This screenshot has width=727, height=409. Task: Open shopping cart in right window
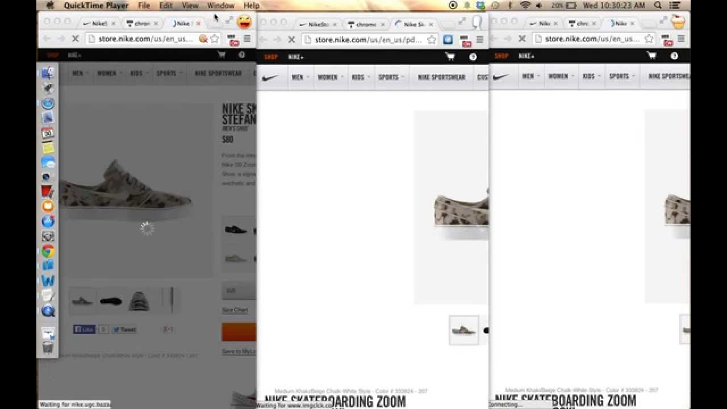[651, 56]
